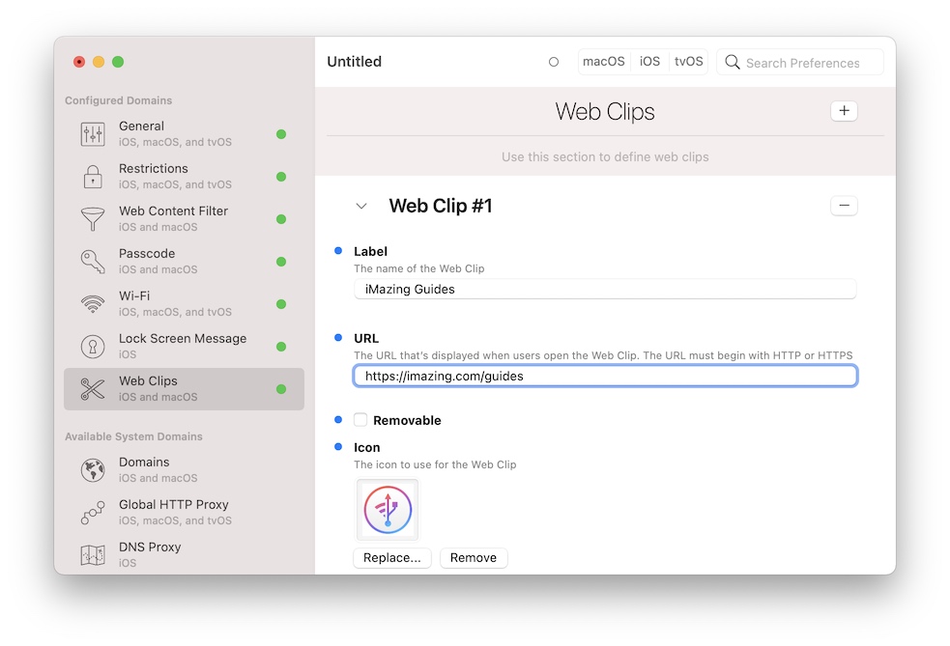Click the Search Preferences field
The height and width of the screenshot is (646, 950).
802,63
